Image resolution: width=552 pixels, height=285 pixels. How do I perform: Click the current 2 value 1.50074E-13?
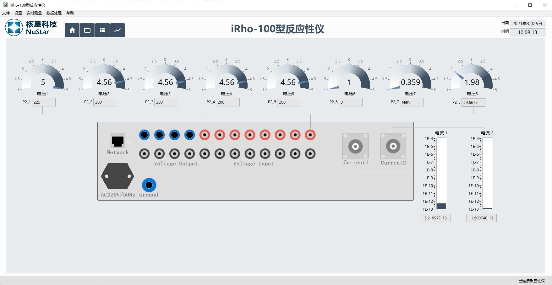point(482,218)
